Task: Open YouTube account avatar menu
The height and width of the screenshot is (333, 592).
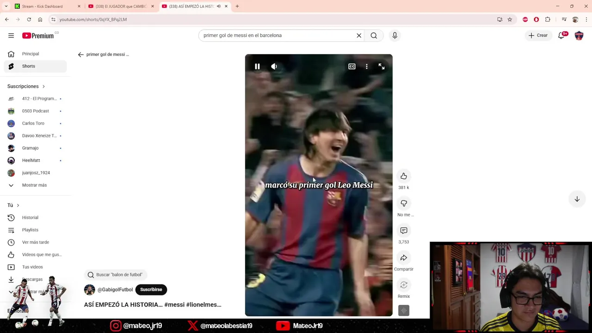Action: pyautogui.click(x=579, y=35)
